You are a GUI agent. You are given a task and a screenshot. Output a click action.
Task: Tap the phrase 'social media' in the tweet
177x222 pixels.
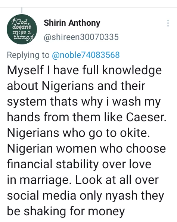41,196
